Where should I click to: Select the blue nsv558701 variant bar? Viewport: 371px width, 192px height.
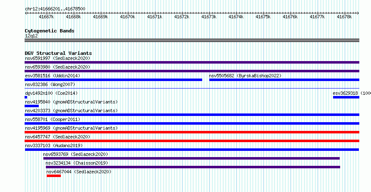click(192, 123)
